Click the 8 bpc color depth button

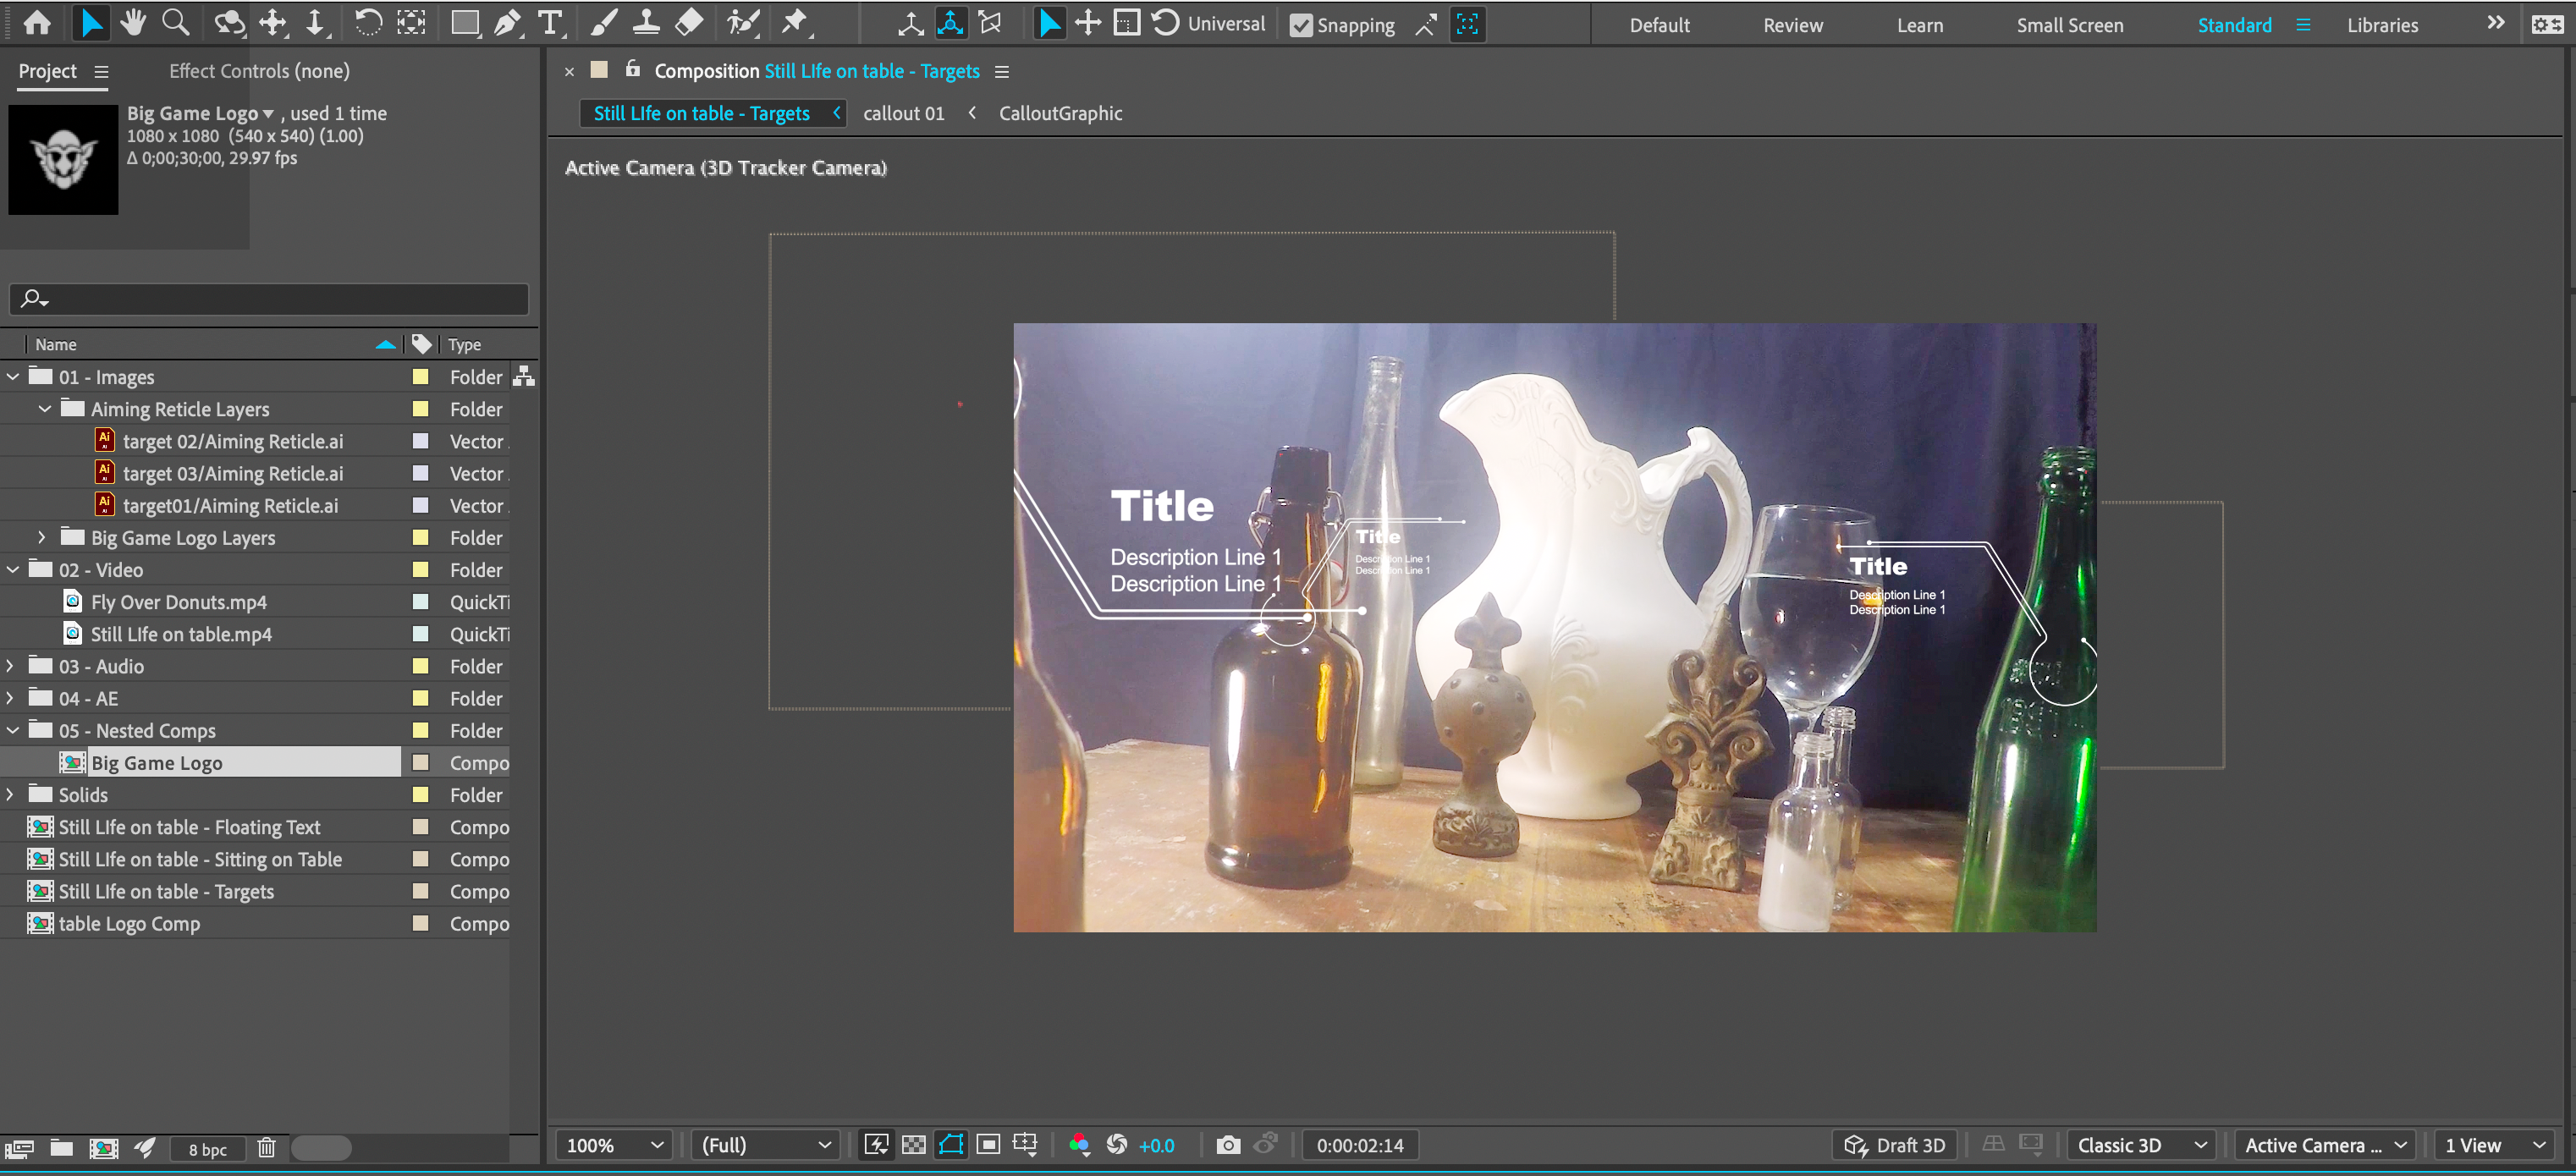(207, 1149)
